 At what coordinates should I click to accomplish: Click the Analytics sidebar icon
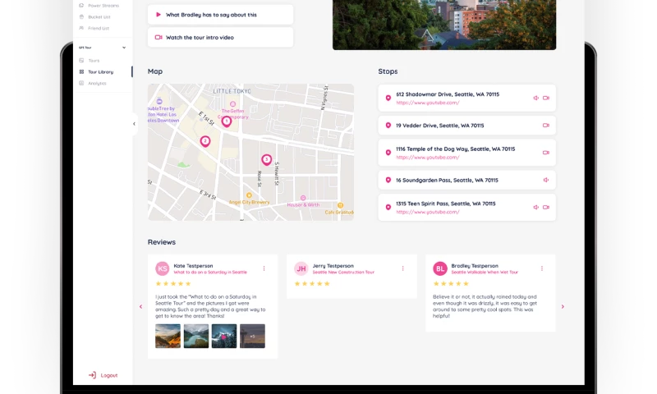tap(81, 83)
